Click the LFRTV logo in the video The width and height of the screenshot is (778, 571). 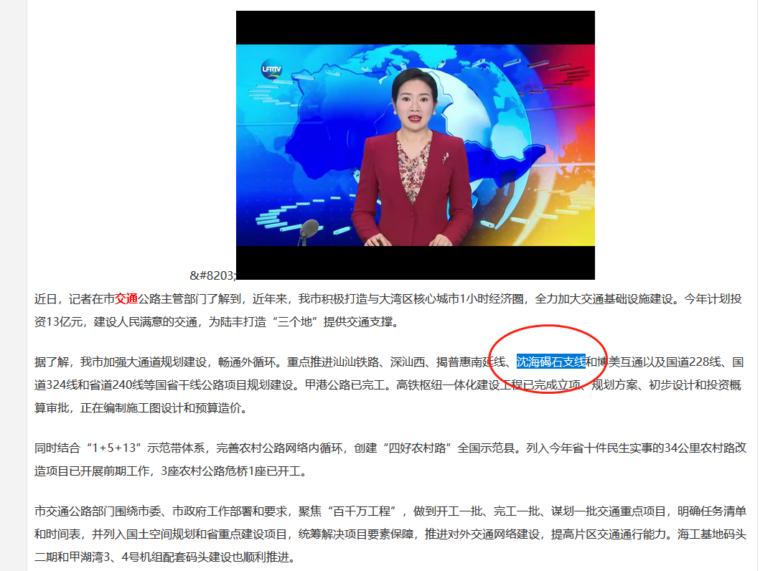pyautogui.click(x=271, y=70)
